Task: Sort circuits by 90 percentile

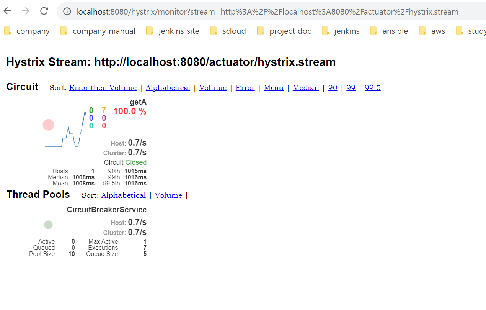Action: click(x=333, y=88)
